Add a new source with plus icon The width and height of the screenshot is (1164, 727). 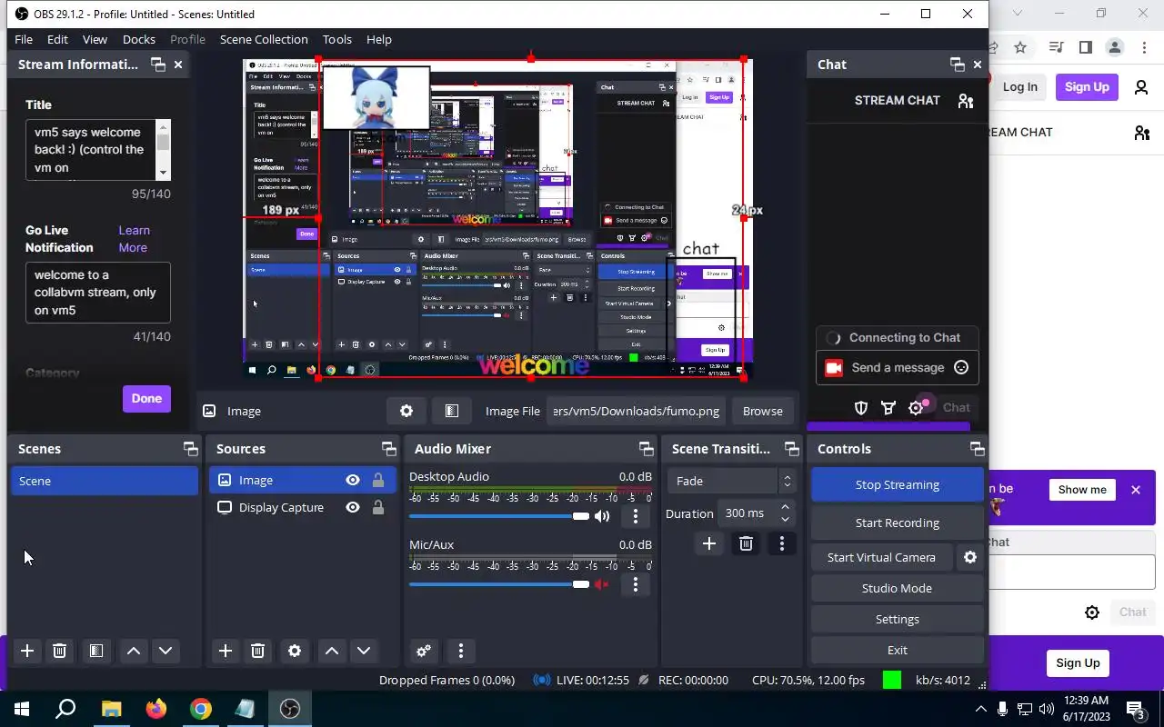click(226, 651)
